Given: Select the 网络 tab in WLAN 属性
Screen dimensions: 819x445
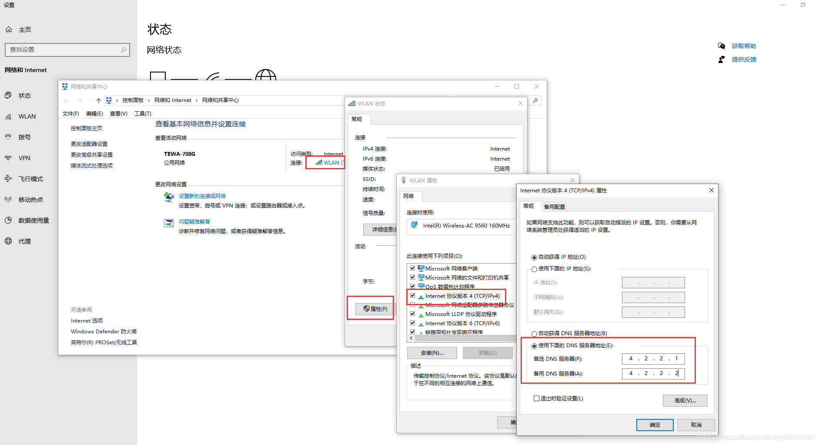Looking at the screenshot, I should coord(408,196).
